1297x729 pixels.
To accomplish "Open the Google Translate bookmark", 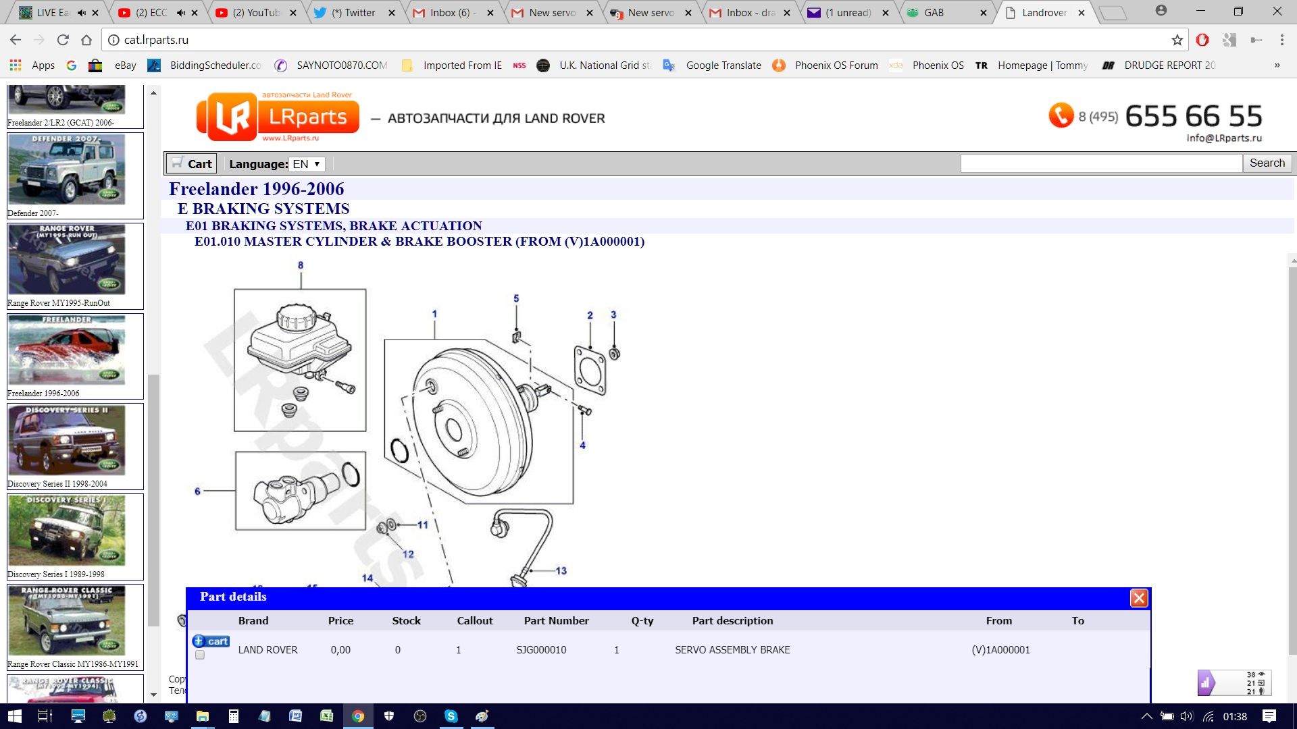I will tap(712, 65).
